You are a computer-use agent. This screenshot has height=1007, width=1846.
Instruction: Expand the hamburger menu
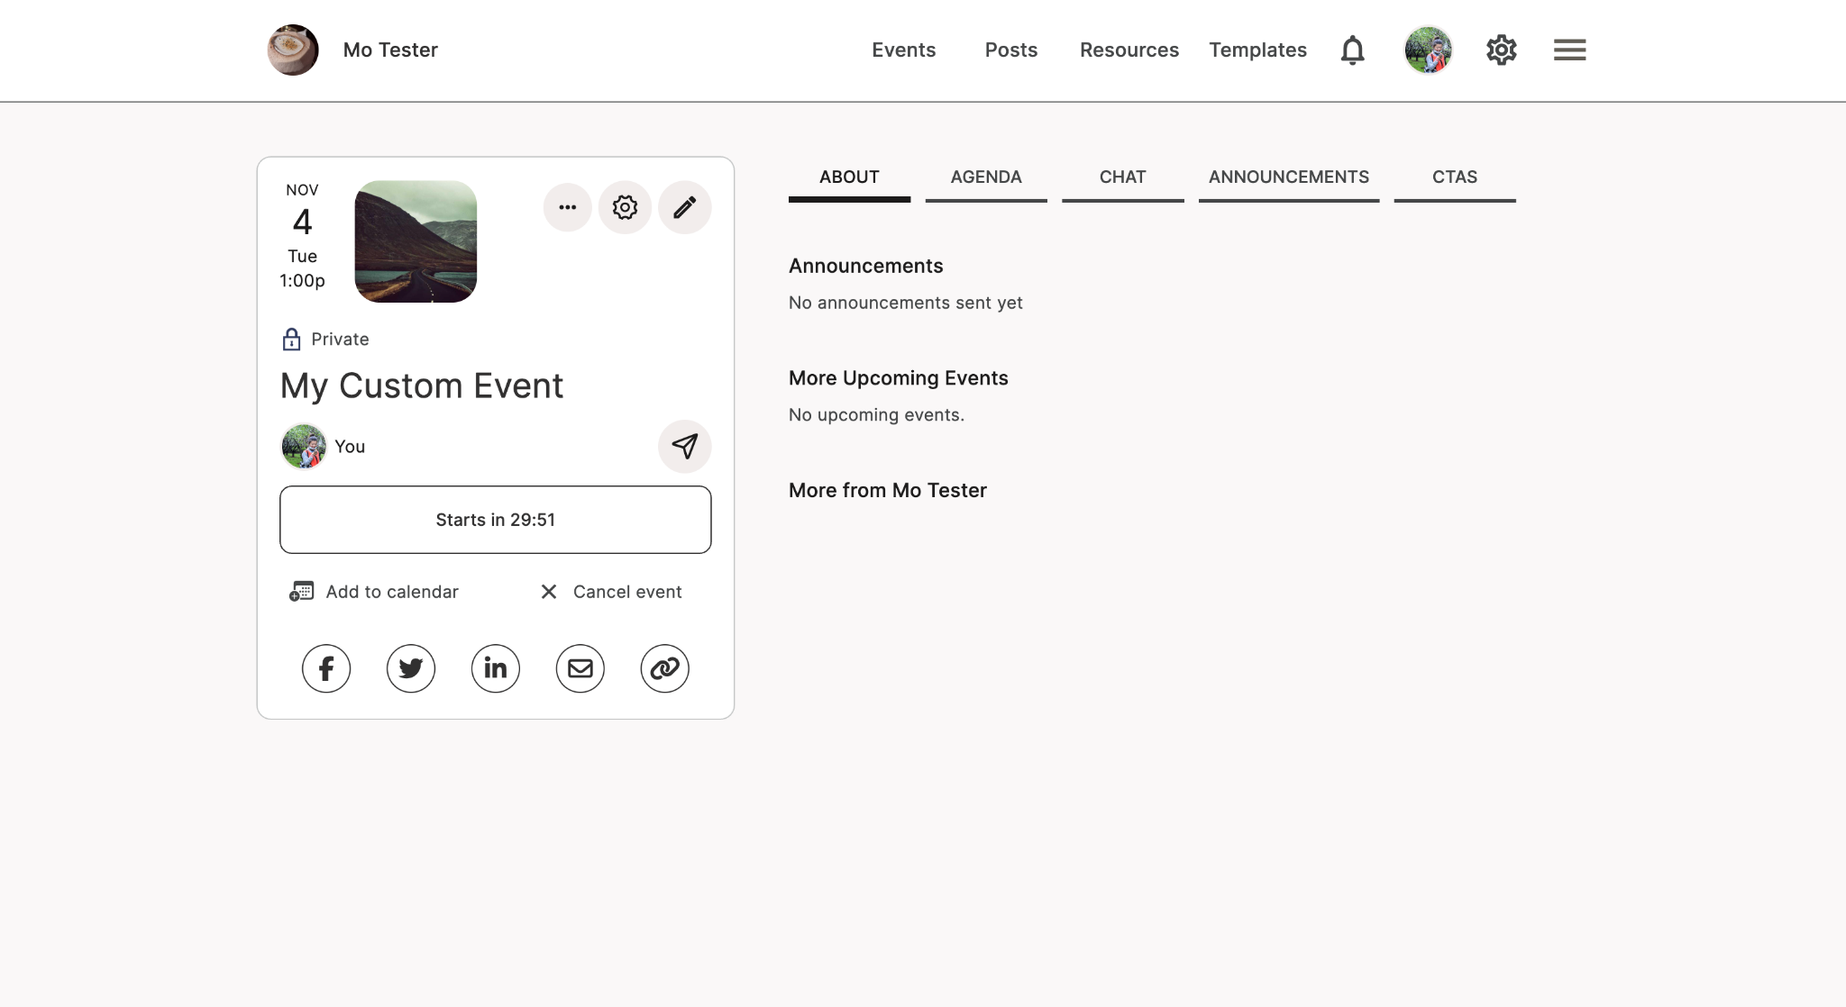(1569, 50)
